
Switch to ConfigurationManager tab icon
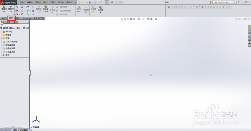pyautogui.click(x=9, y=22)
